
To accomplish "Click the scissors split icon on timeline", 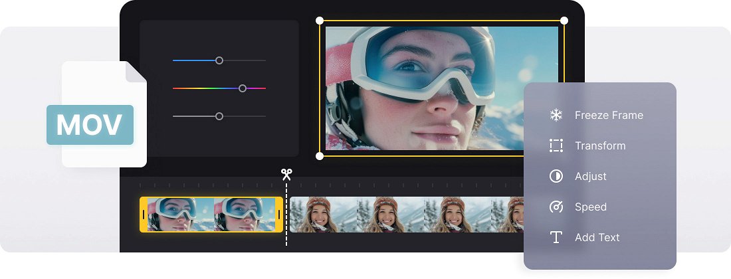I will 286,174.
